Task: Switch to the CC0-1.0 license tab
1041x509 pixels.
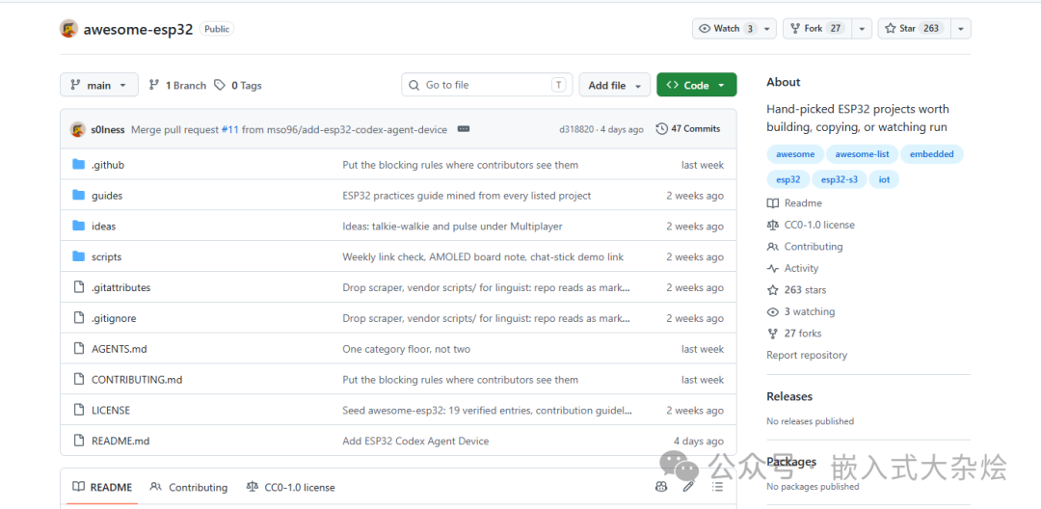Action: click(291, 487)
